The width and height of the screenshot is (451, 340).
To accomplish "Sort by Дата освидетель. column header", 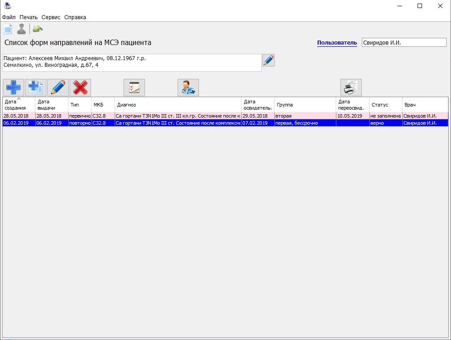I will [x=258, y=105].
